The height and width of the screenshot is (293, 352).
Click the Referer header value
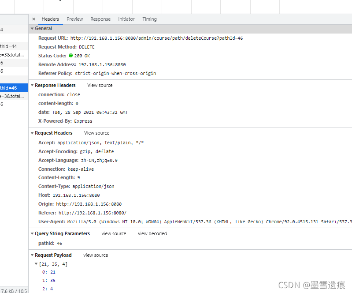93,213
